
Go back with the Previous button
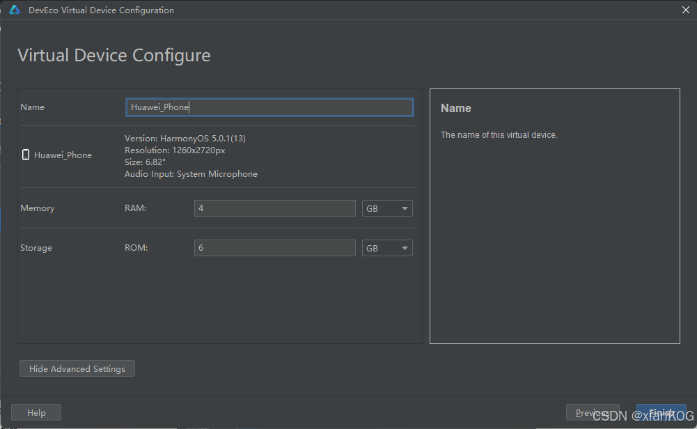tap(593, 412)
